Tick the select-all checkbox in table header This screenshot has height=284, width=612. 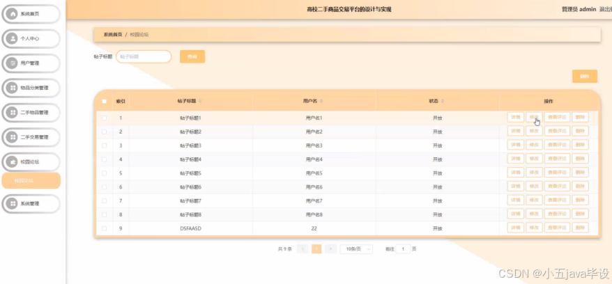[105, 102]
